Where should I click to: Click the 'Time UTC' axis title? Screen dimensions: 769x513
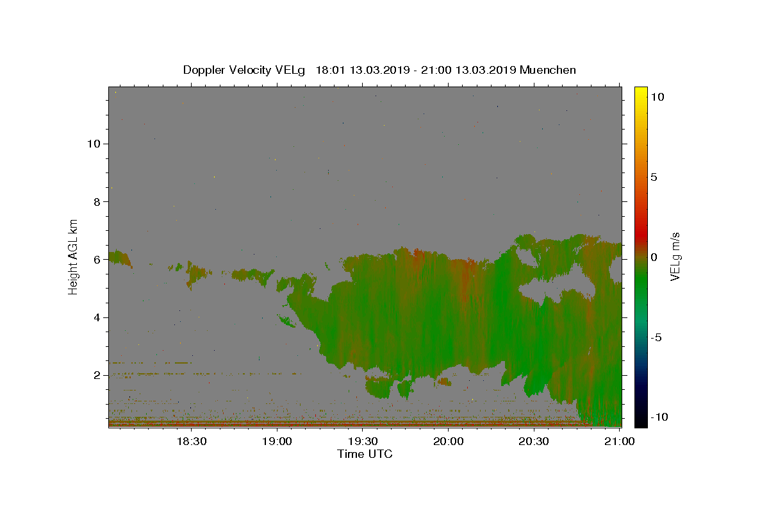[x=365, y=454]
